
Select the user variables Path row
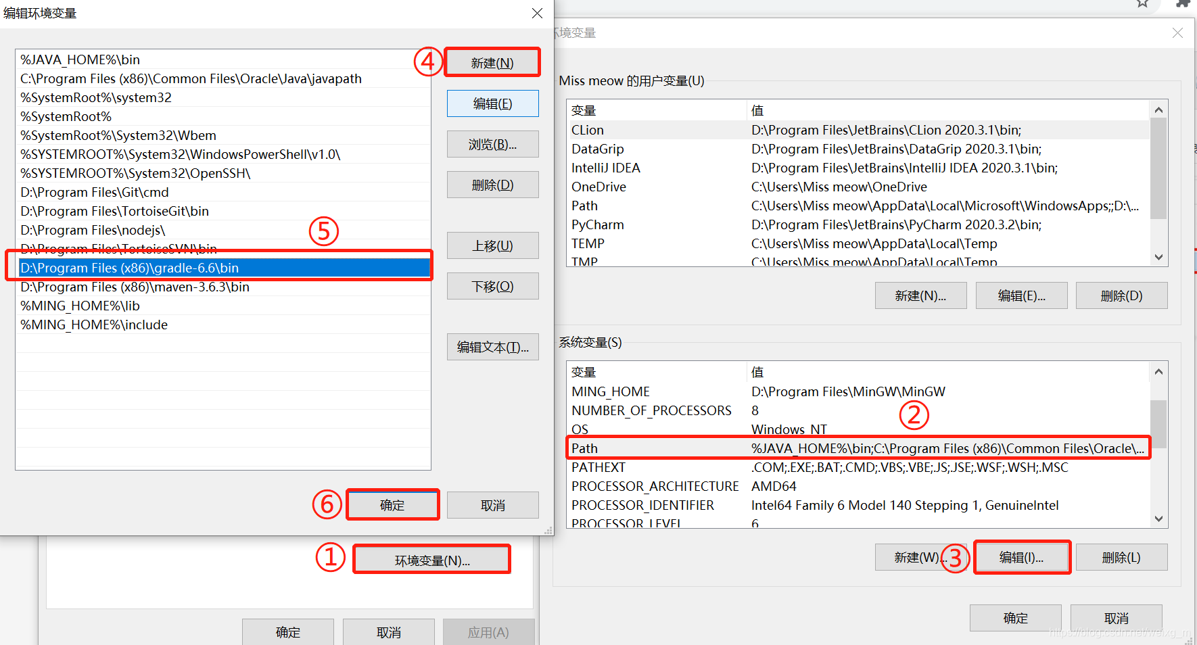(x=858, y=206)
